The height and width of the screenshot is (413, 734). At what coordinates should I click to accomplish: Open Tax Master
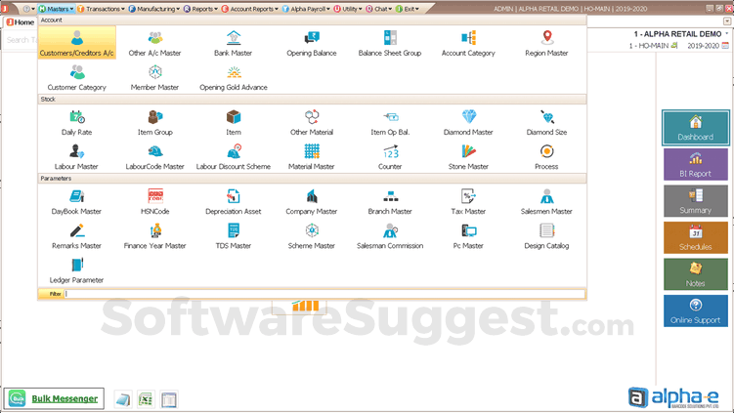(x=468, y=201)
